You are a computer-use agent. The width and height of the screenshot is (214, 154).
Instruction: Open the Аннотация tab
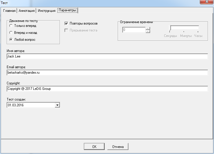[x=27, y=11]
